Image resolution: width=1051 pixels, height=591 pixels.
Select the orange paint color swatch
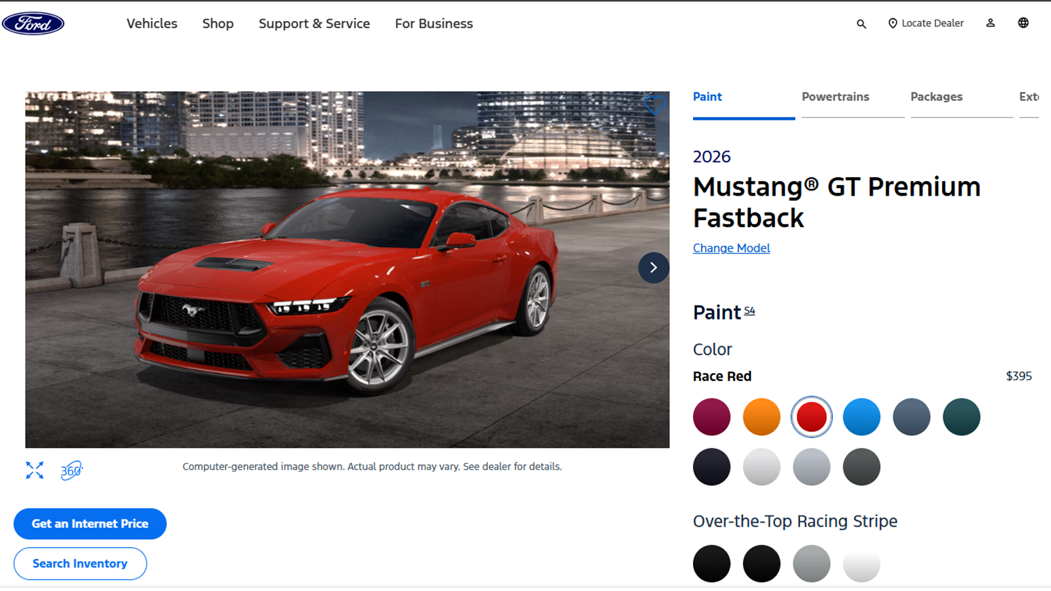(x=761, y=417)
